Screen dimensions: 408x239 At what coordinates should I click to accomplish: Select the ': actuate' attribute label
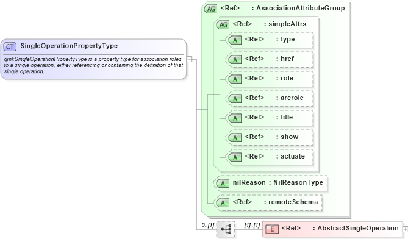coord(290,156)
